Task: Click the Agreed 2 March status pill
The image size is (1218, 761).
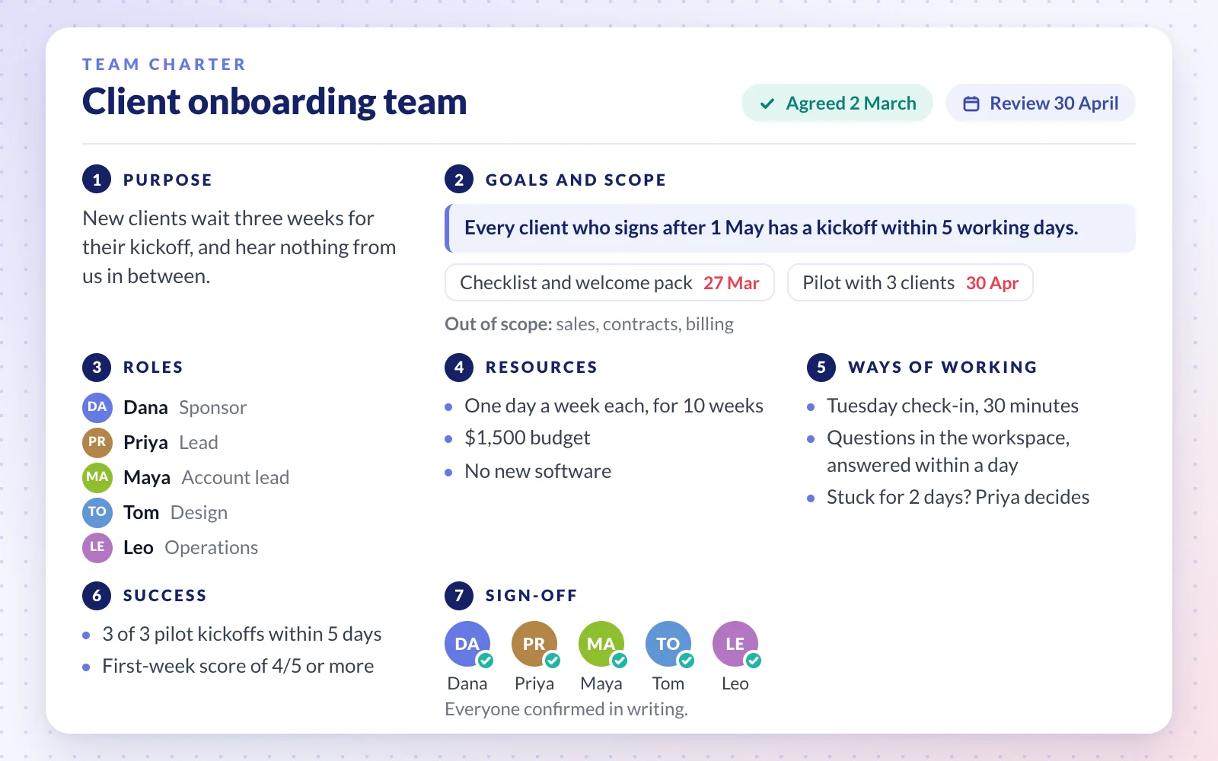Action: 837,103
